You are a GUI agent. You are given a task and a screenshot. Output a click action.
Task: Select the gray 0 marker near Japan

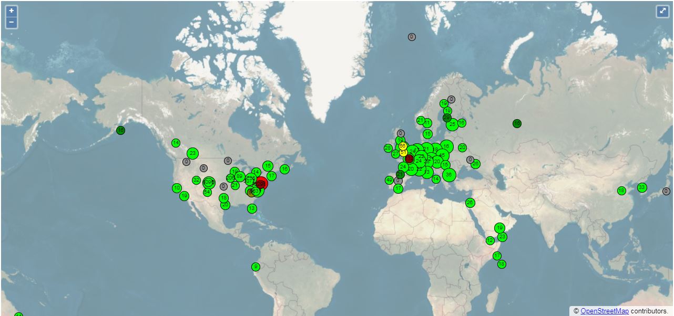[x=667, y=191]
